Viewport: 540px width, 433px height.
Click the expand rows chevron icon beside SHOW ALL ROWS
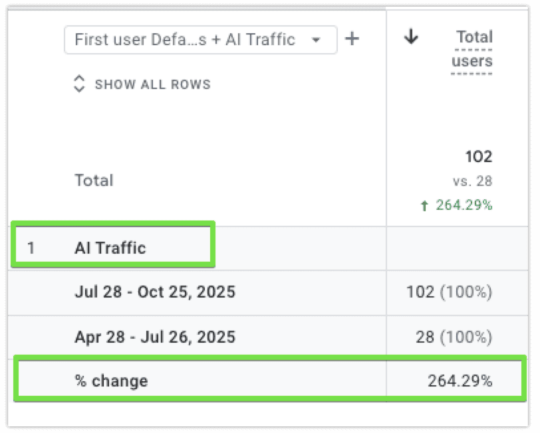click(x=80, y=84)
